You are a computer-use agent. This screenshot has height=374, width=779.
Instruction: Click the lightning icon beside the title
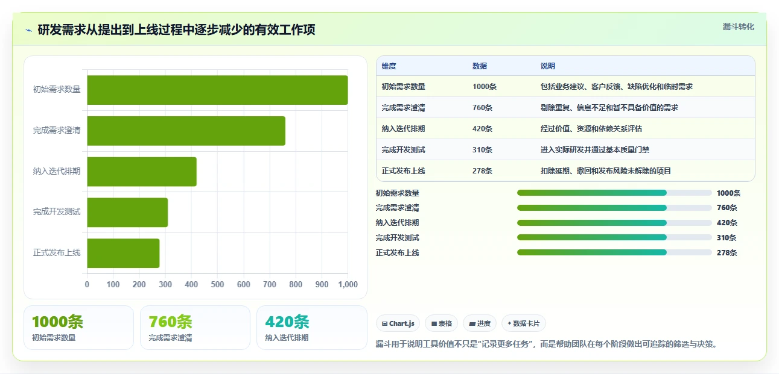coord(28,30)
